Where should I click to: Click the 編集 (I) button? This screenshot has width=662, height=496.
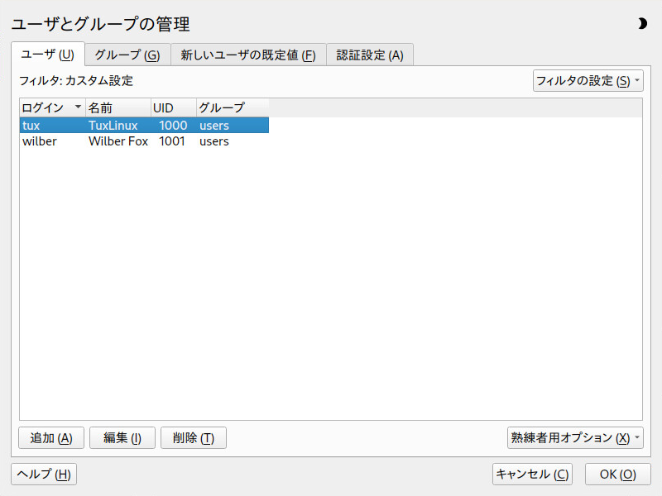pos(122,437)
